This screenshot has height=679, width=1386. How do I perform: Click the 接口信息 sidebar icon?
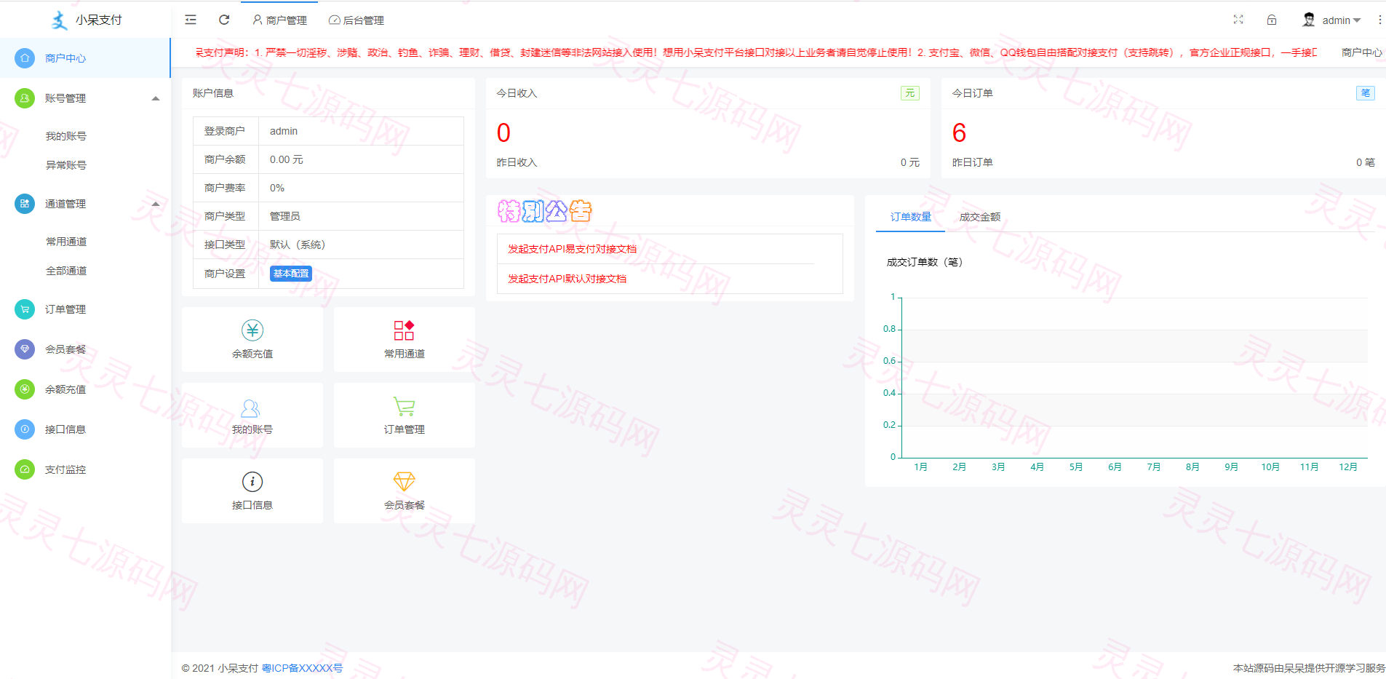25,429
